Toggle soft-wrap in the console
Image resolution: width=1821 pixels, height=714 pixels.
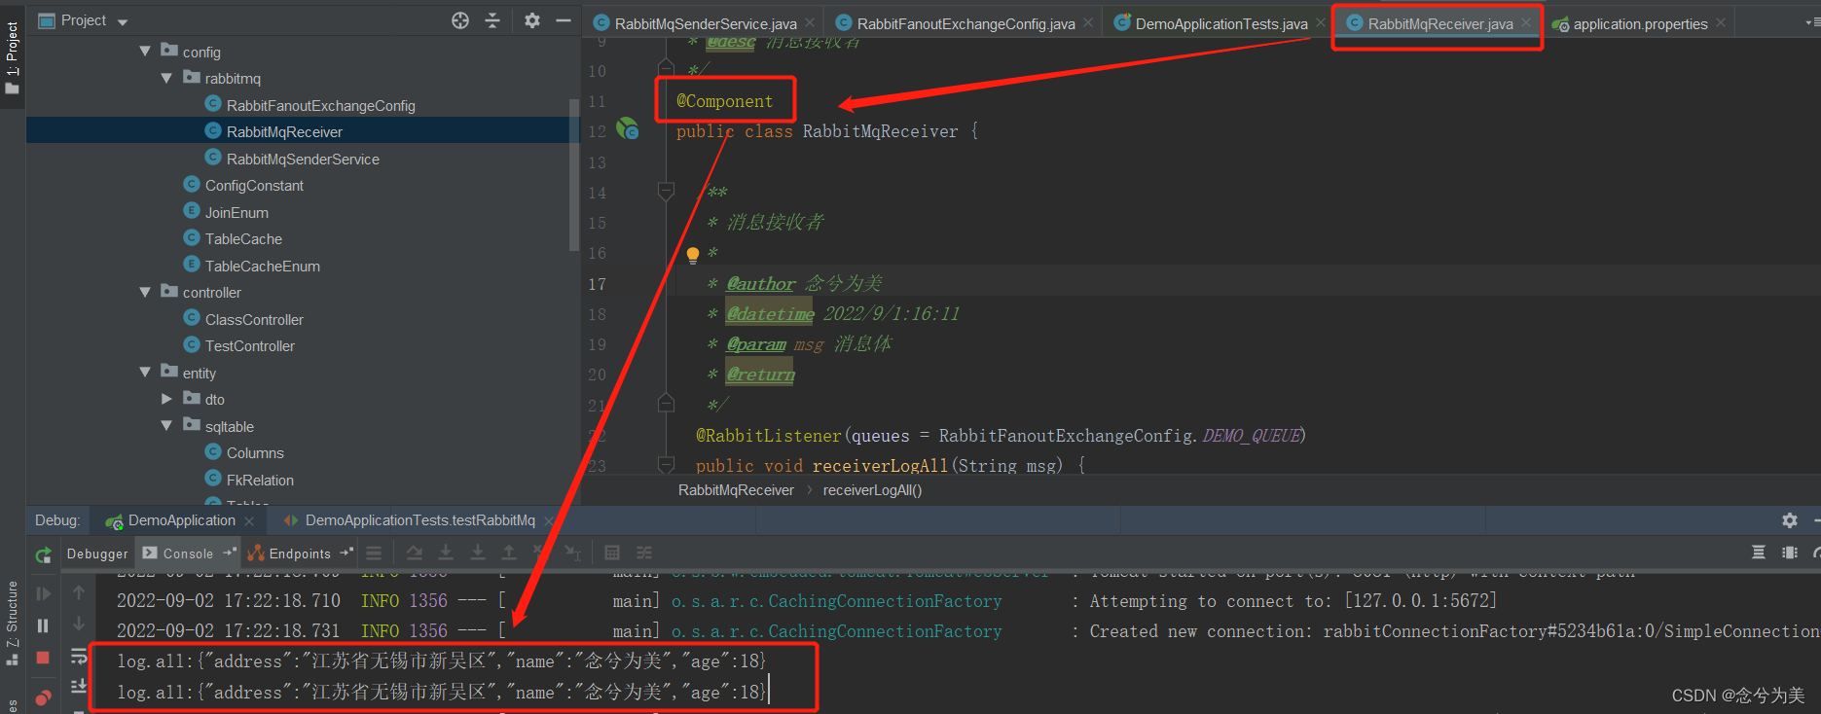pos(79,658)
